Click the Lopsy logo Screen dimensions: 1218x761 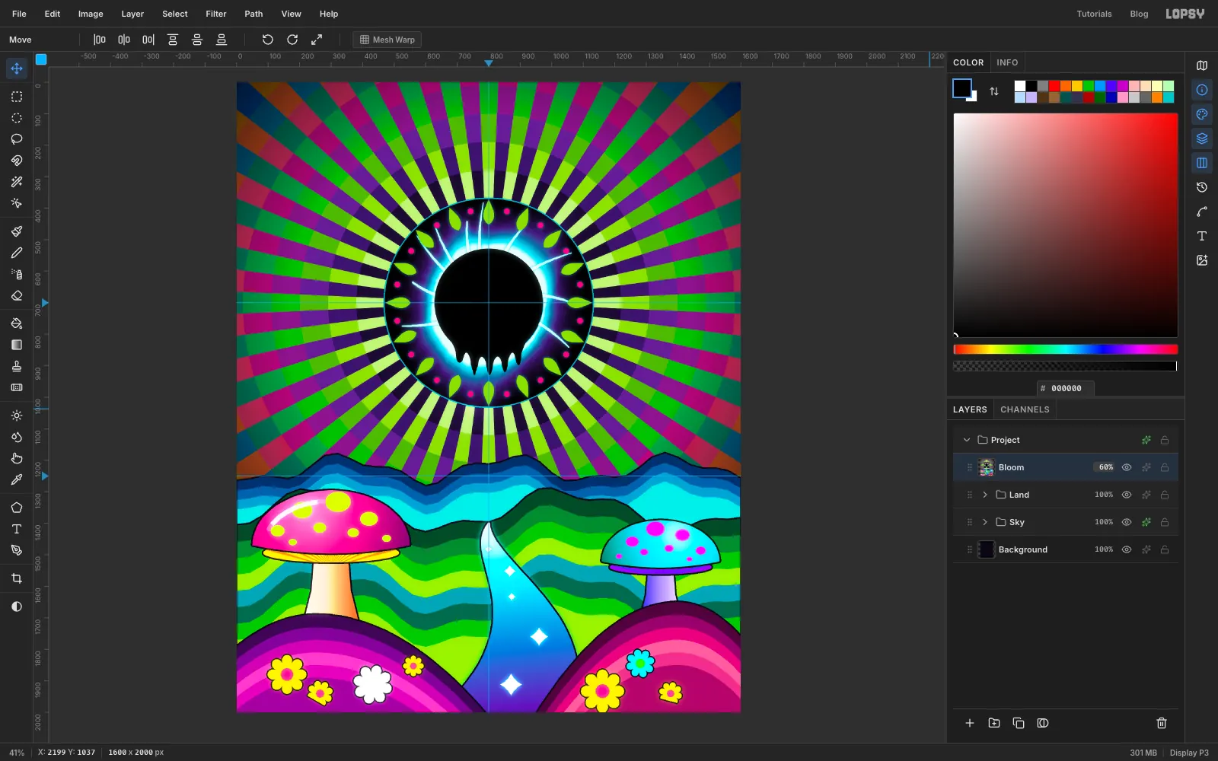pyautogui.click(x=1185, y=14)
